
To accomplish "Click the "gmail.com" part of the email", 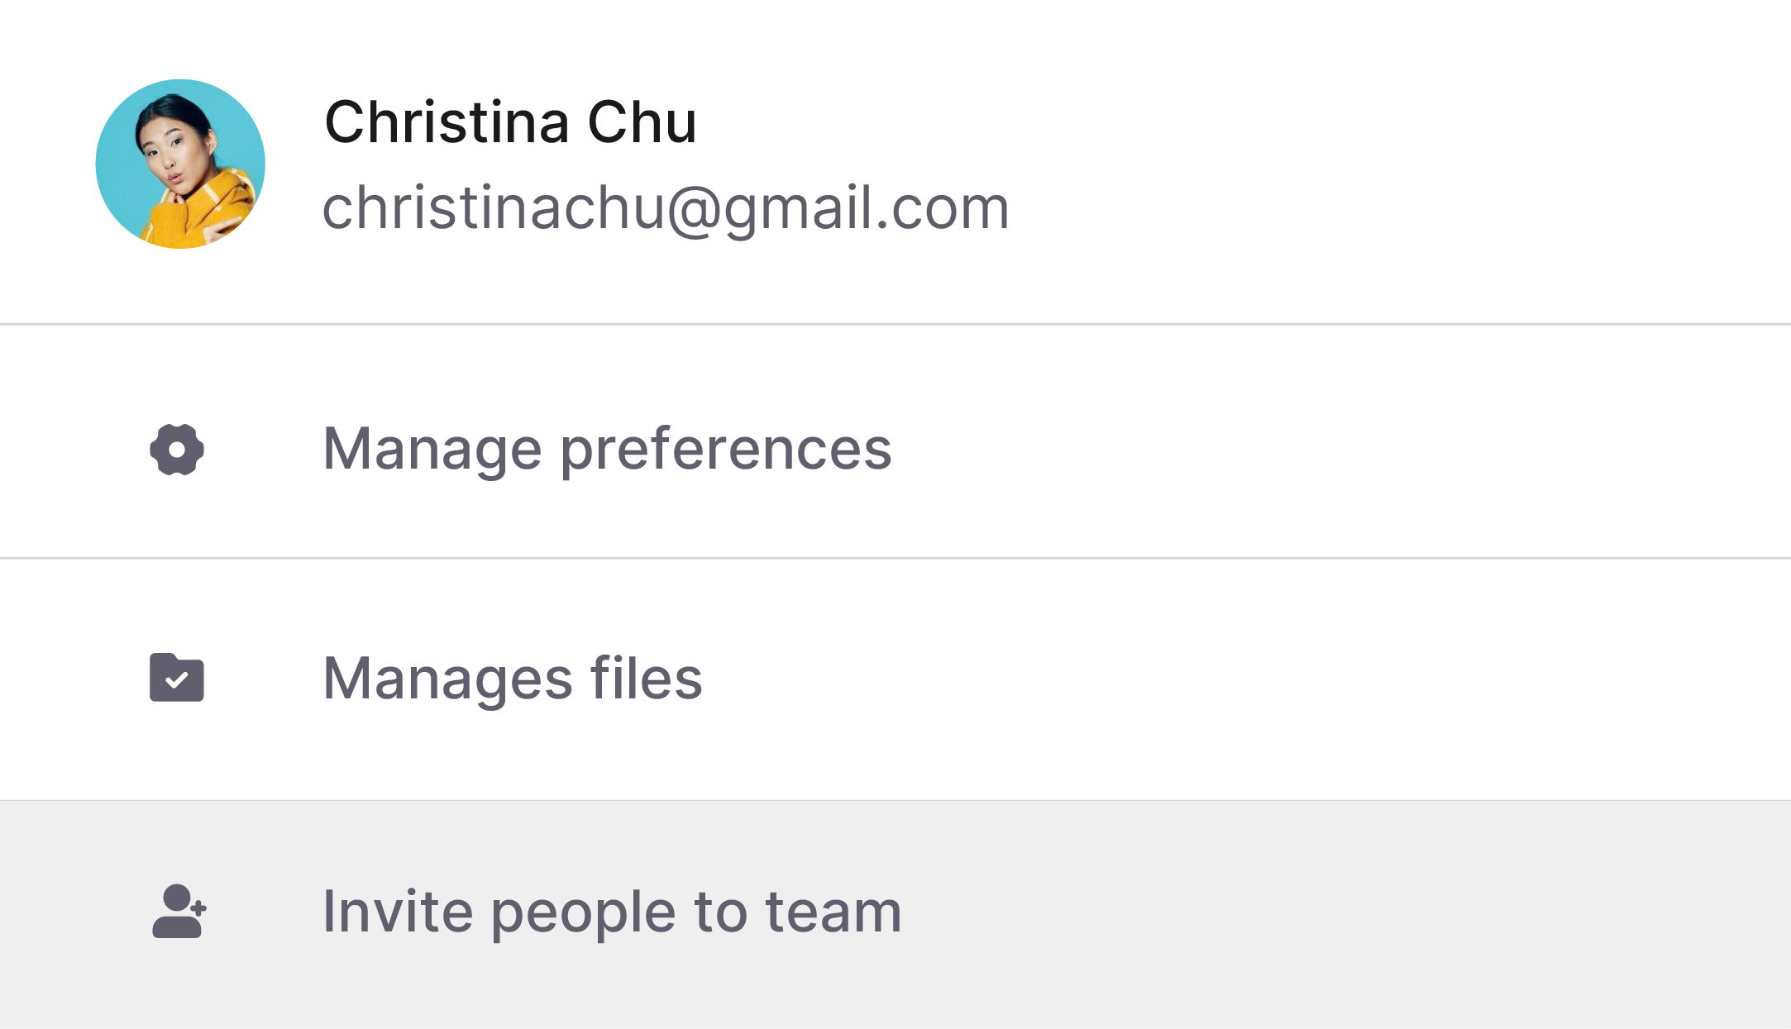I will click(x=867, y=207).
